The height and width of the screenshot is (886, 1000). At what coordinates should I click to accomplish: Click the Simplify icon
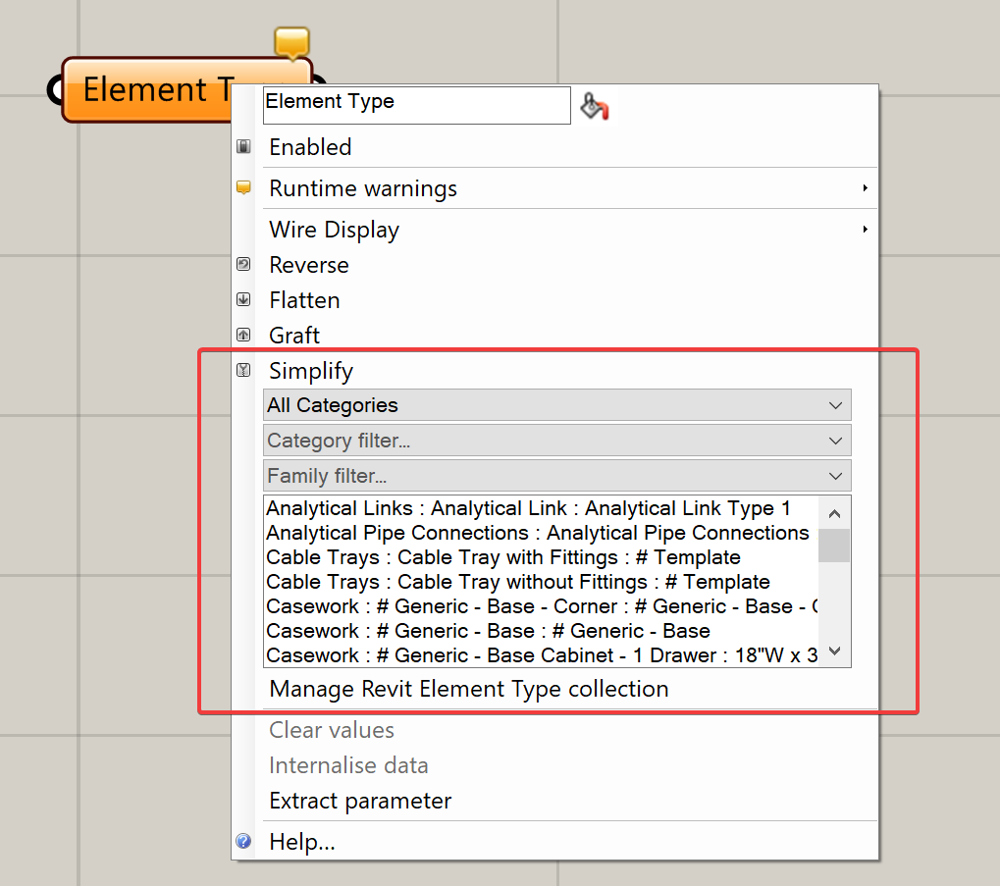coord(243,370)
